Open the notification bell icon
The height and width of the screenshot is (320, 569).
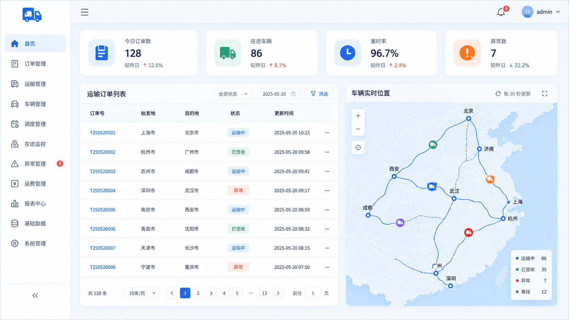[501, 12]
